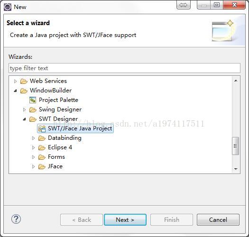This screenshot has height=237, width=249.
Task: Click the Eclipse 4 folder icon
Action: (x=42, y=147)
